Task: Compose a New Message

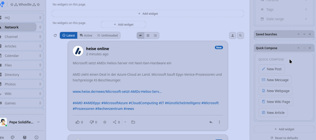Action: [275, 80]
